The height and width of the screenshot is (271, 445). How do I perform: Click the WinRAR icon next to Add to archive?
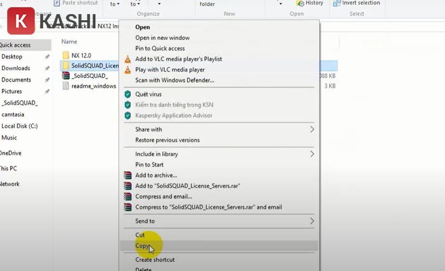(128, 175)
